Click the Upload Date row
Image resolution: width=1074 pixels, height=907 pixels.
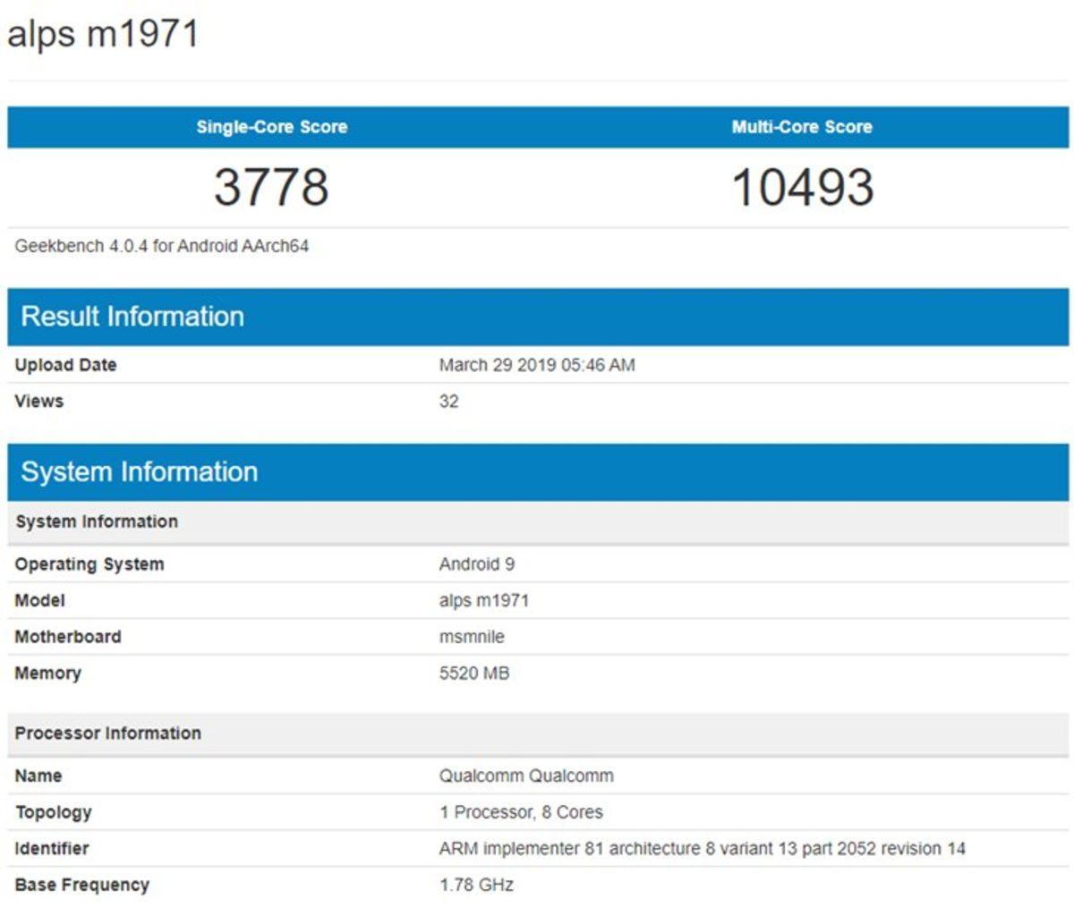[x=64, y=365]
